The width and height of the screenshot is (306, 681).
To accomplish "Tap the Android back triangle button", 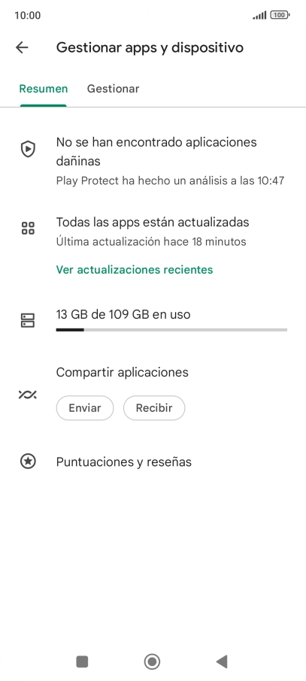I will point(222,661).
